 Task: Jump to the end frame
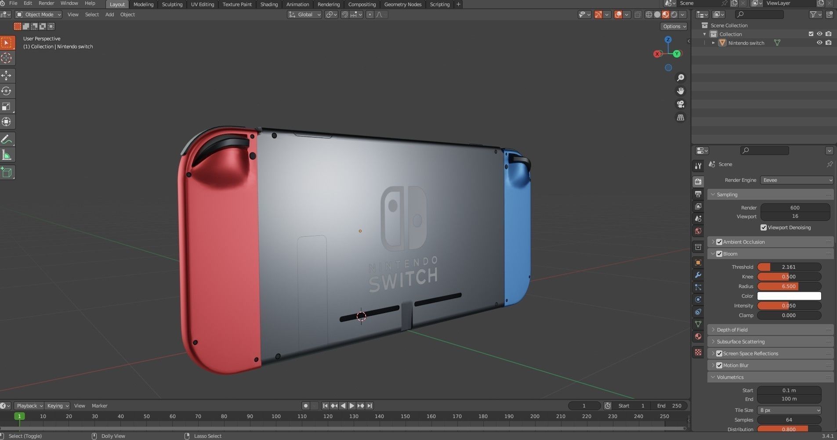click(370, 406)
